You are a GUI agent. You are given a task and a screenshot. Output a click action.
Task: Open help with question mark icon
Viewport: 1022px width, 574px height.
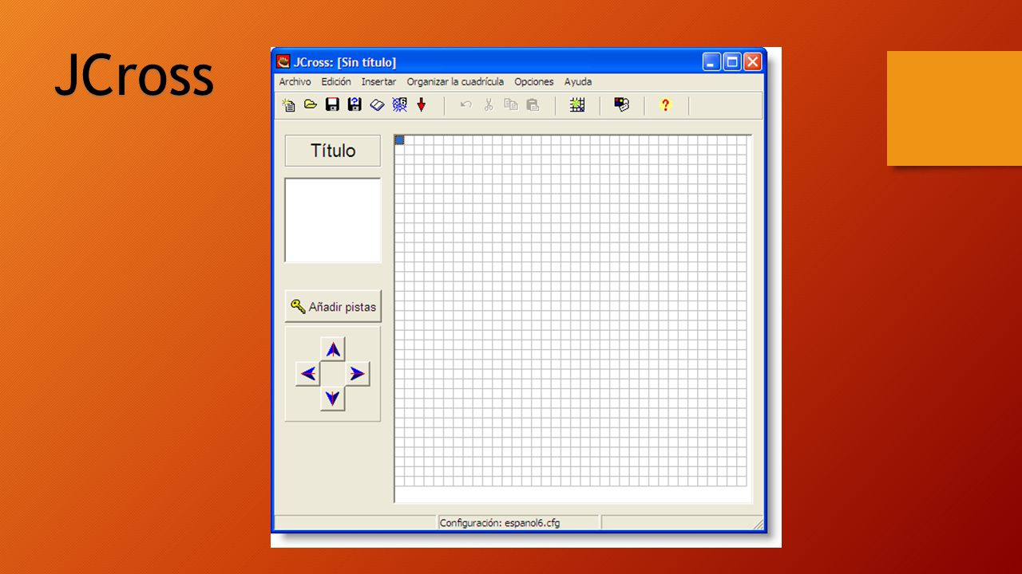(665, 104)
